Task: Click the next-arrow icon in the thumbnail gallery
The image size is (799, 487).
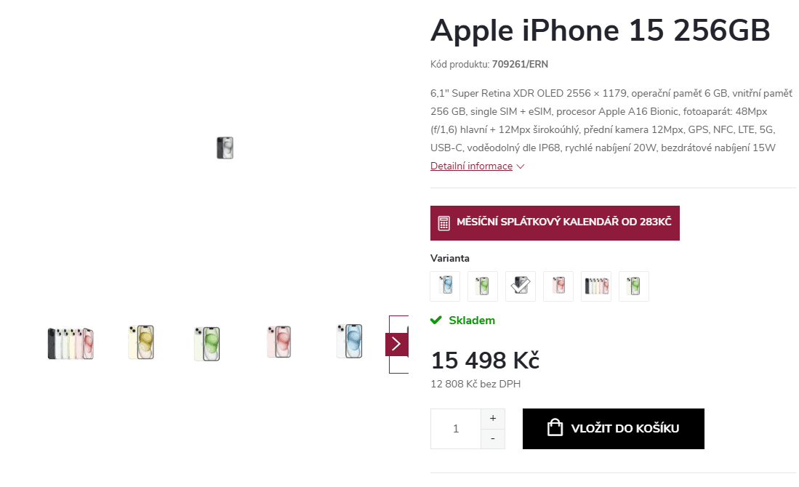Action: coord(396,343)
